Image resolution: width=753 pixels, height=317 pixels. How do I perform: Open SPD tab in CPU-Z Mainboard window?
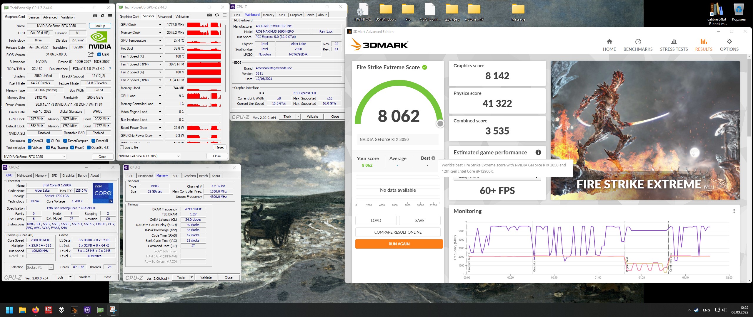[x=282, y=15]
